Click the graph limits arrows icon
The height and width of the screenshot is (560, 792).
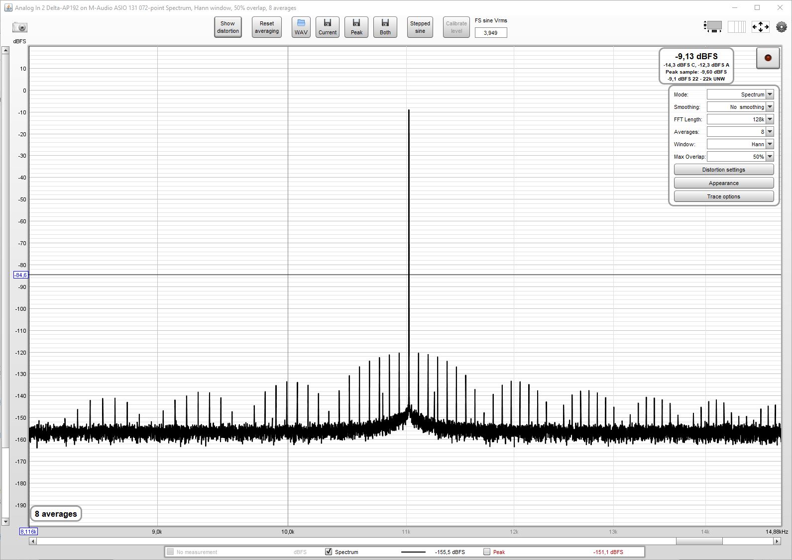pos(760,27)
